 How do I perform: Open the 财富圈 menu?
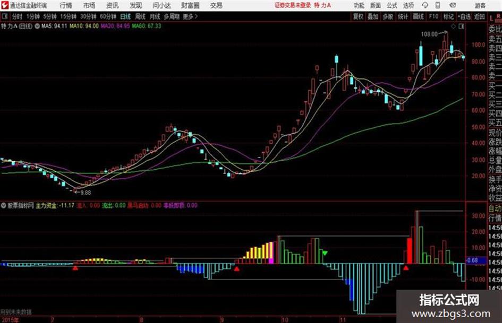click(x=190, y=5)
